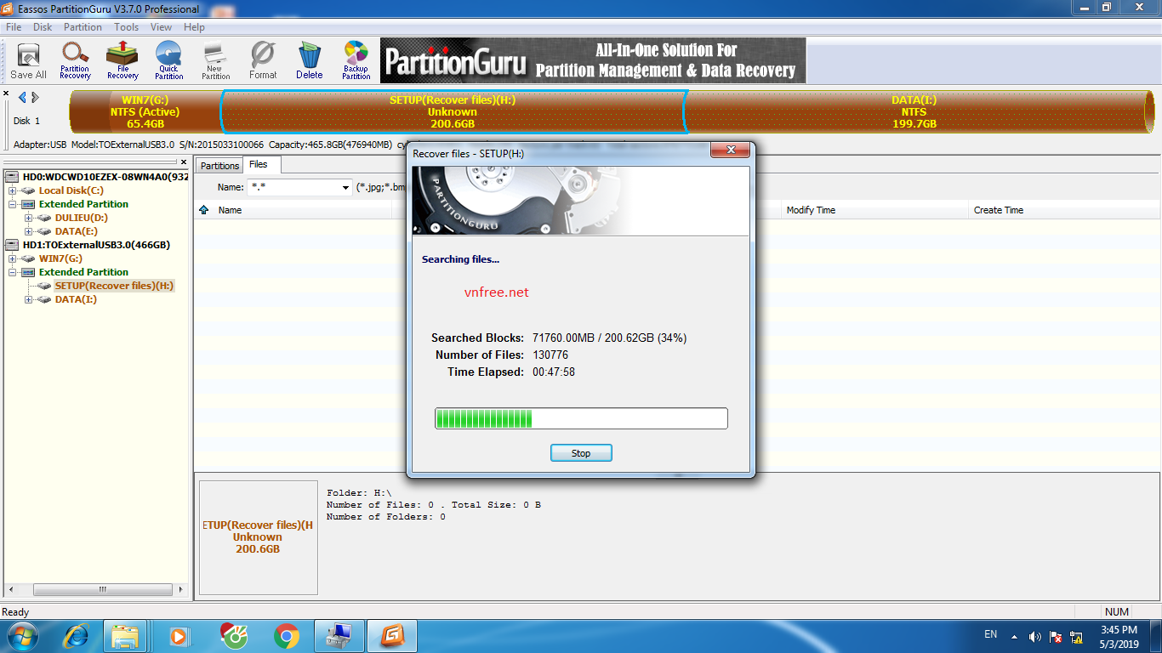Select the Quick Partition icon
The width and height of the screenshot is (1162, 653).
168,61
